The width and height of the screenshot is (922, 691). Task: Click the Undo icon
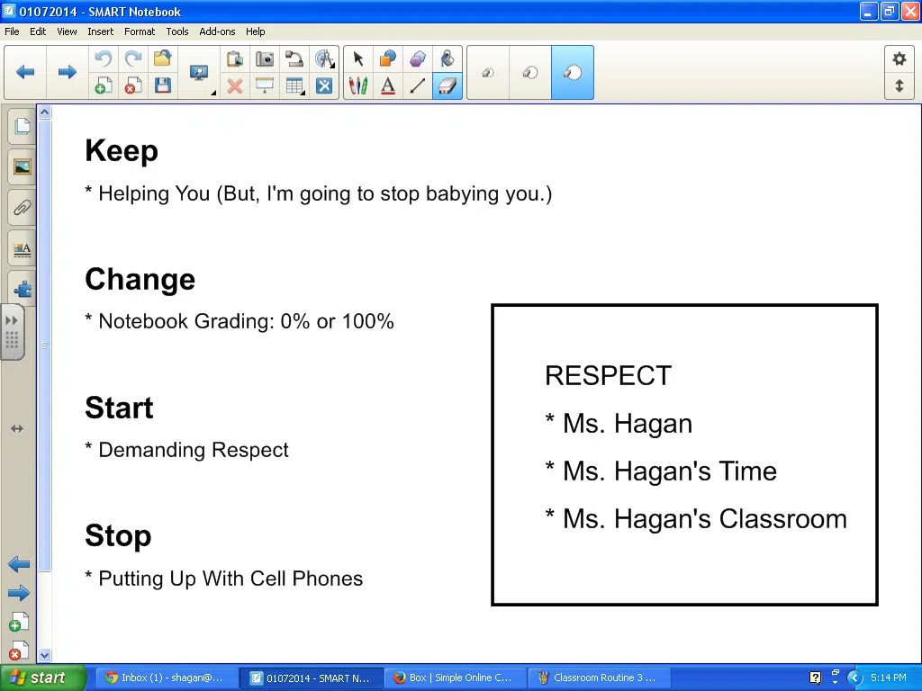pos(104,58)
